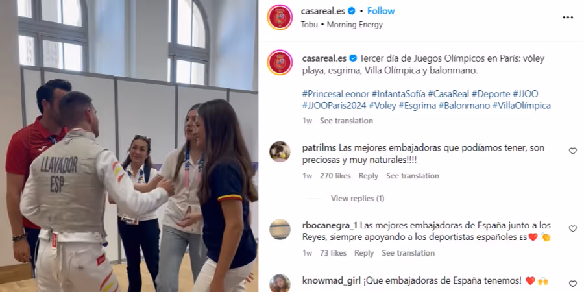The image size is (584, 292).
Task: Like knowmad_girl's comment with the heart icon
Action: pyautogui.click(x=572, y=284)
